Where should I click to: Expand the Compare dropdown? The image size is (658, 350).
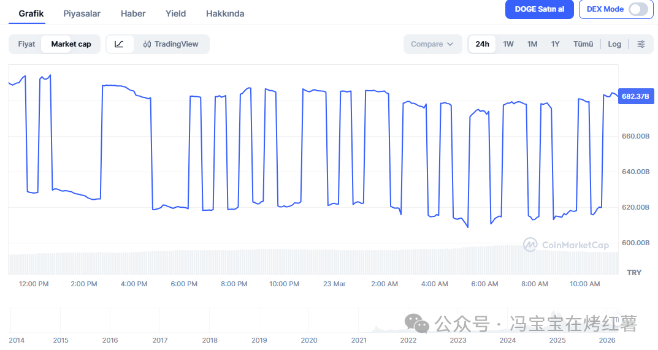tap(432, 44)
